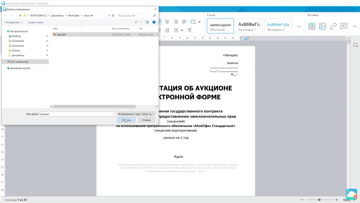Select Этот компьютер in navigation pane

click(25, 62)
